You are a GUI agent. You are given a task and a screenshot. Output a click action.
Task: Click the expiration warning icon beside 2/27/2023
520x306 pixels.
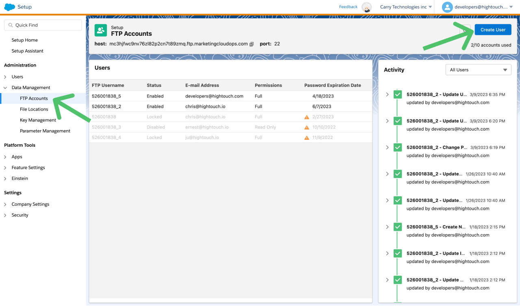tap(307, 117)
